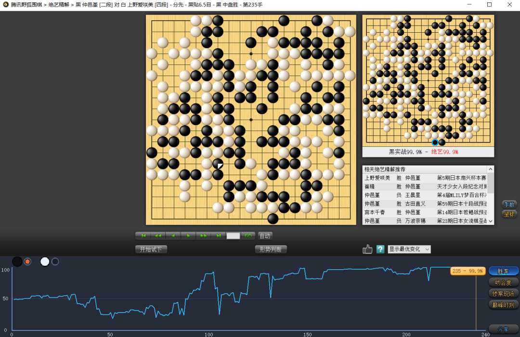Click the marked last-move stone on main board
This screenshot has height=337, width=520.
pos(218,164)
